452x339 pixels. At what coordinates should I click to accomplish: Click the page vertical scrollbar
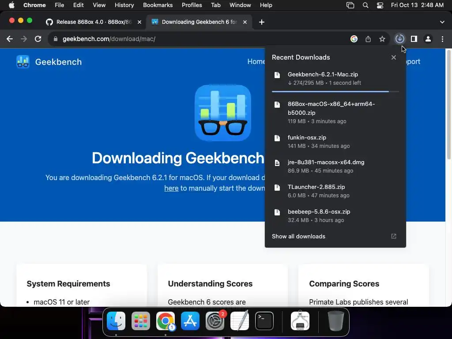click(448, 104)
